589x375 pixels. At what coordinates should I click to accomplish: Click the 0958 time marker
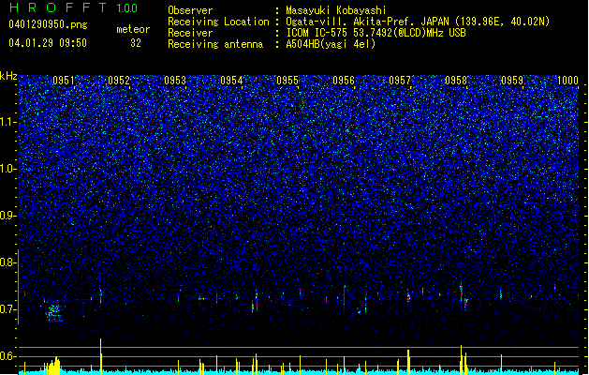(x=456, y=81)
